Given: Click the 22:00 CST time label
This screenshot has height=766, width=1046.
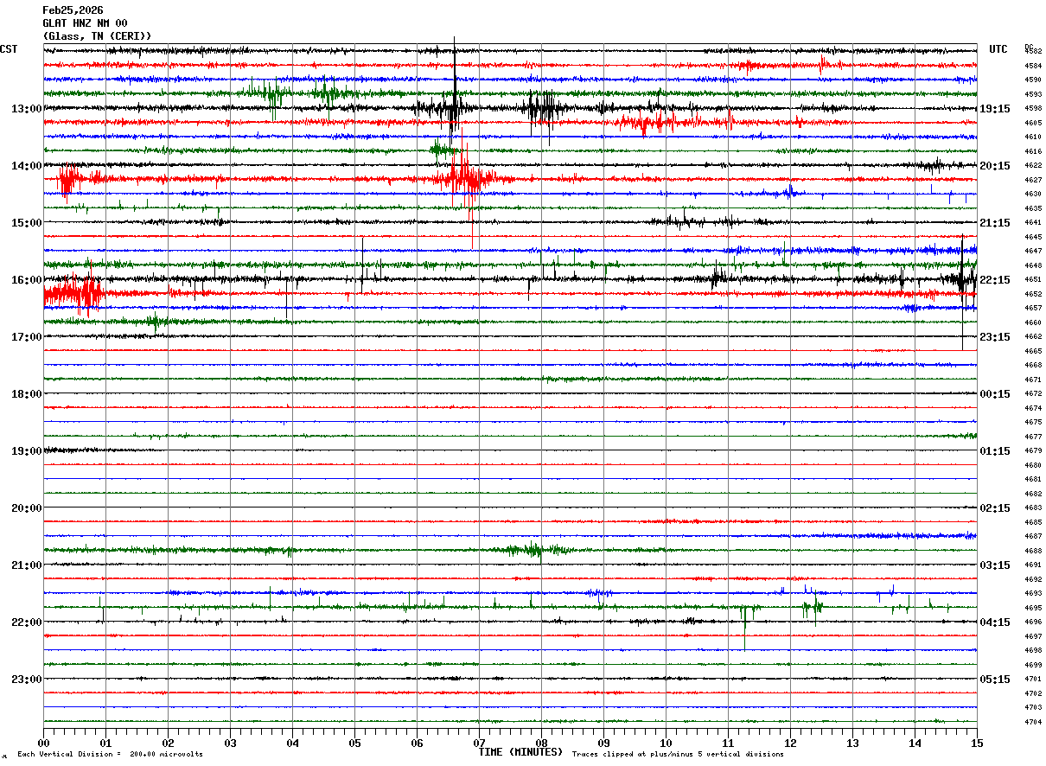Looking at the screenshot, I should click(x=27, y=622).
